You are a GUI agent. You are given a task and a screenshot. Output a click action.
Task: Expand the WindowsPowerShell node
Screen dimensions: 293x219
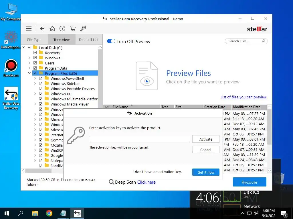pos(35,78)
